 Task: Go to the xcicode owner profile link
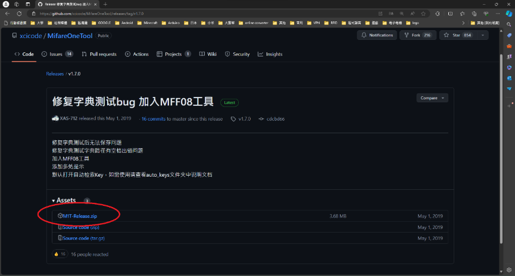click(x=30, y=36)
